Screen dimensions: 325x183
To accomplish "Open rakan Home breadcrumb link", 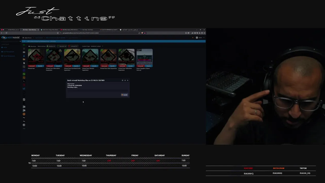I will (x=27, y=38).
